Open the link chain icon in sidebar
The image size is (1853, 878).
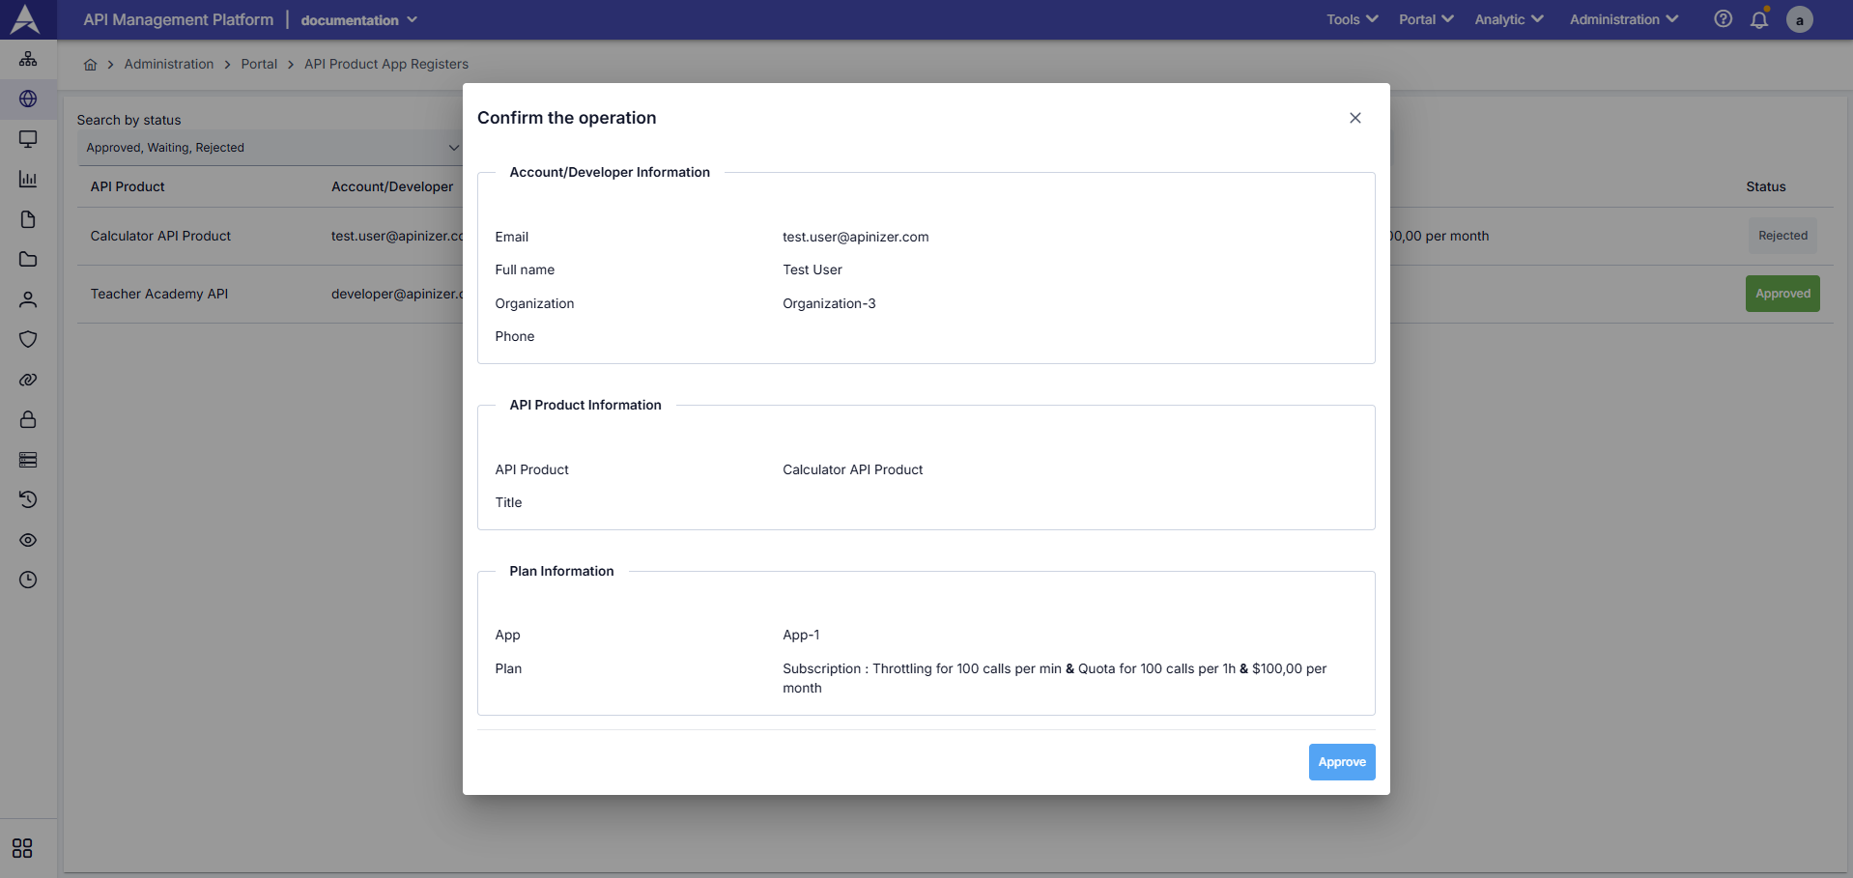click(x=28, y=380)
